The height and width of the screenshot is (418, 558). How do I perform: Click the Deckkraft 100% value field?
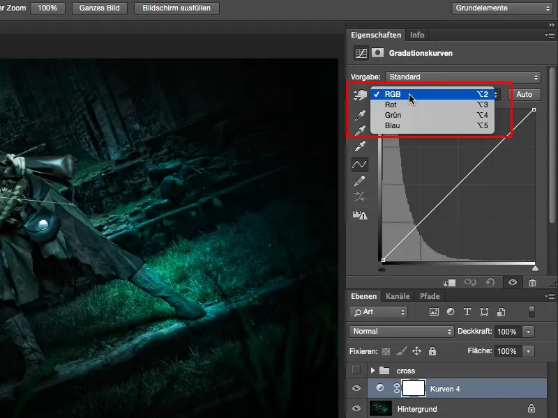(x=508, y=332)
